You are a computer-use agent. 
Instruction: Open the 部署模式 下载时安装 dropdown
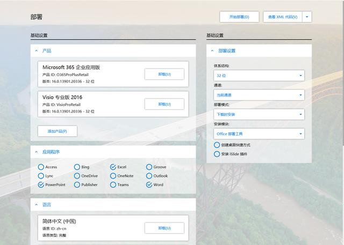point(259,114)
